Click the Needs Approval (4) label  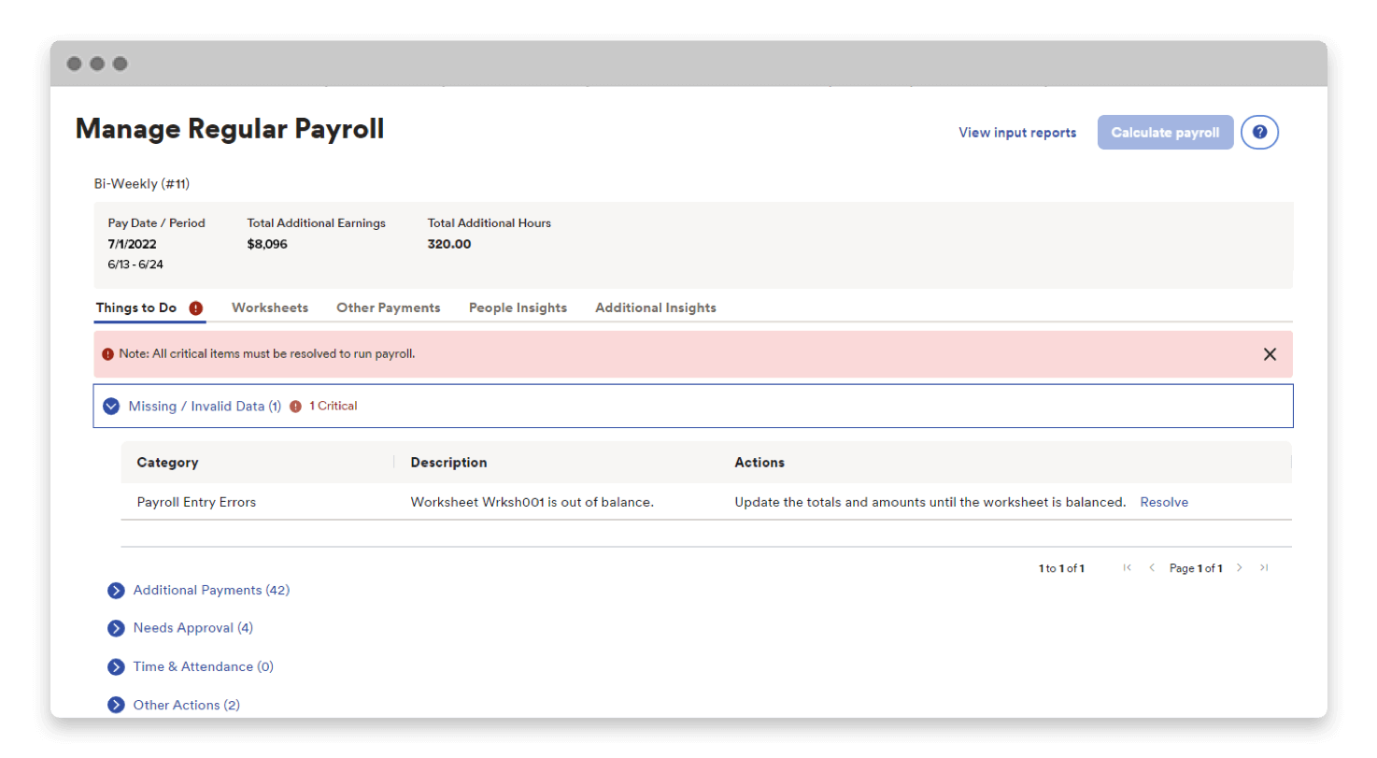(192, 628)
